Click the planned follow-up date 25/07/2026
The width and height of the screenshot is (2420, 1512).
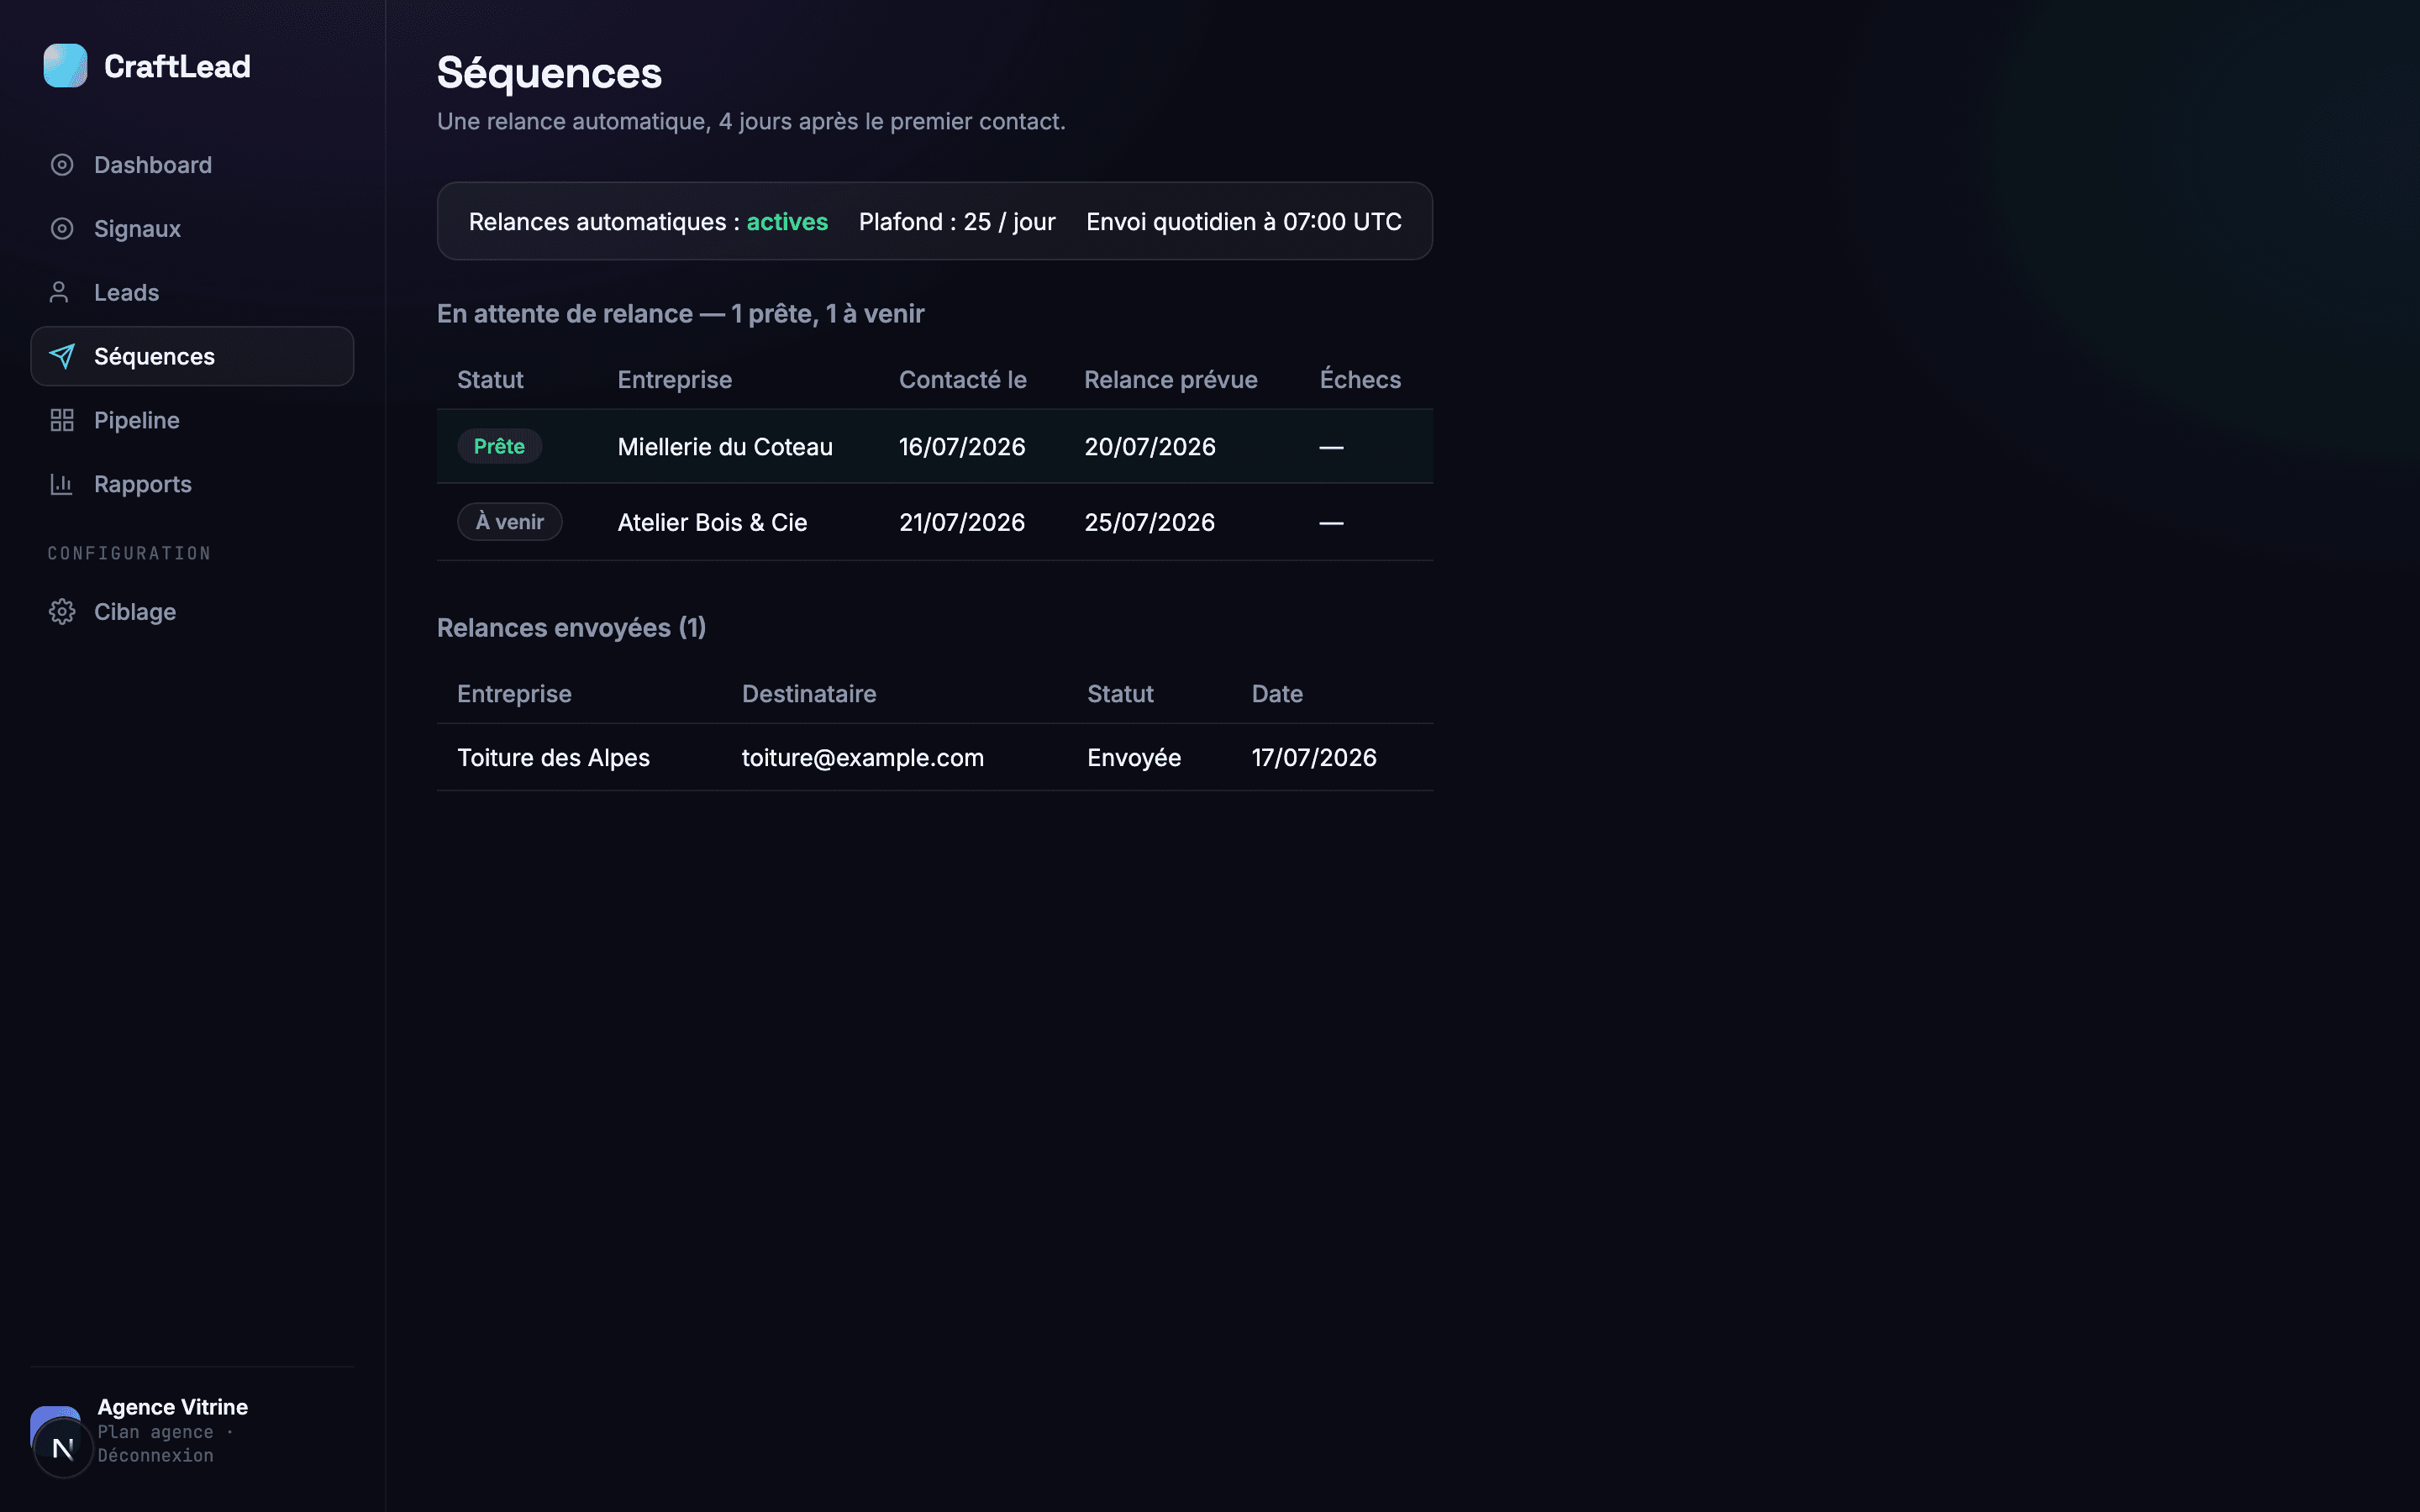1150,523
